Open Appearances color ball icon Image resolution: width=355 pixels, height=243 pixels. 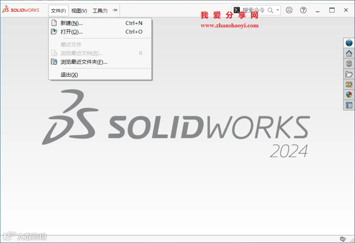pos(349,95)
